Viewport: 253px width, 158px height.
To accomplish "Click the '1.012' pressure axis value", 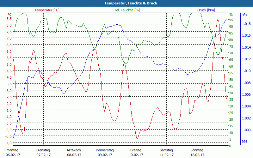I will point(246,59).
